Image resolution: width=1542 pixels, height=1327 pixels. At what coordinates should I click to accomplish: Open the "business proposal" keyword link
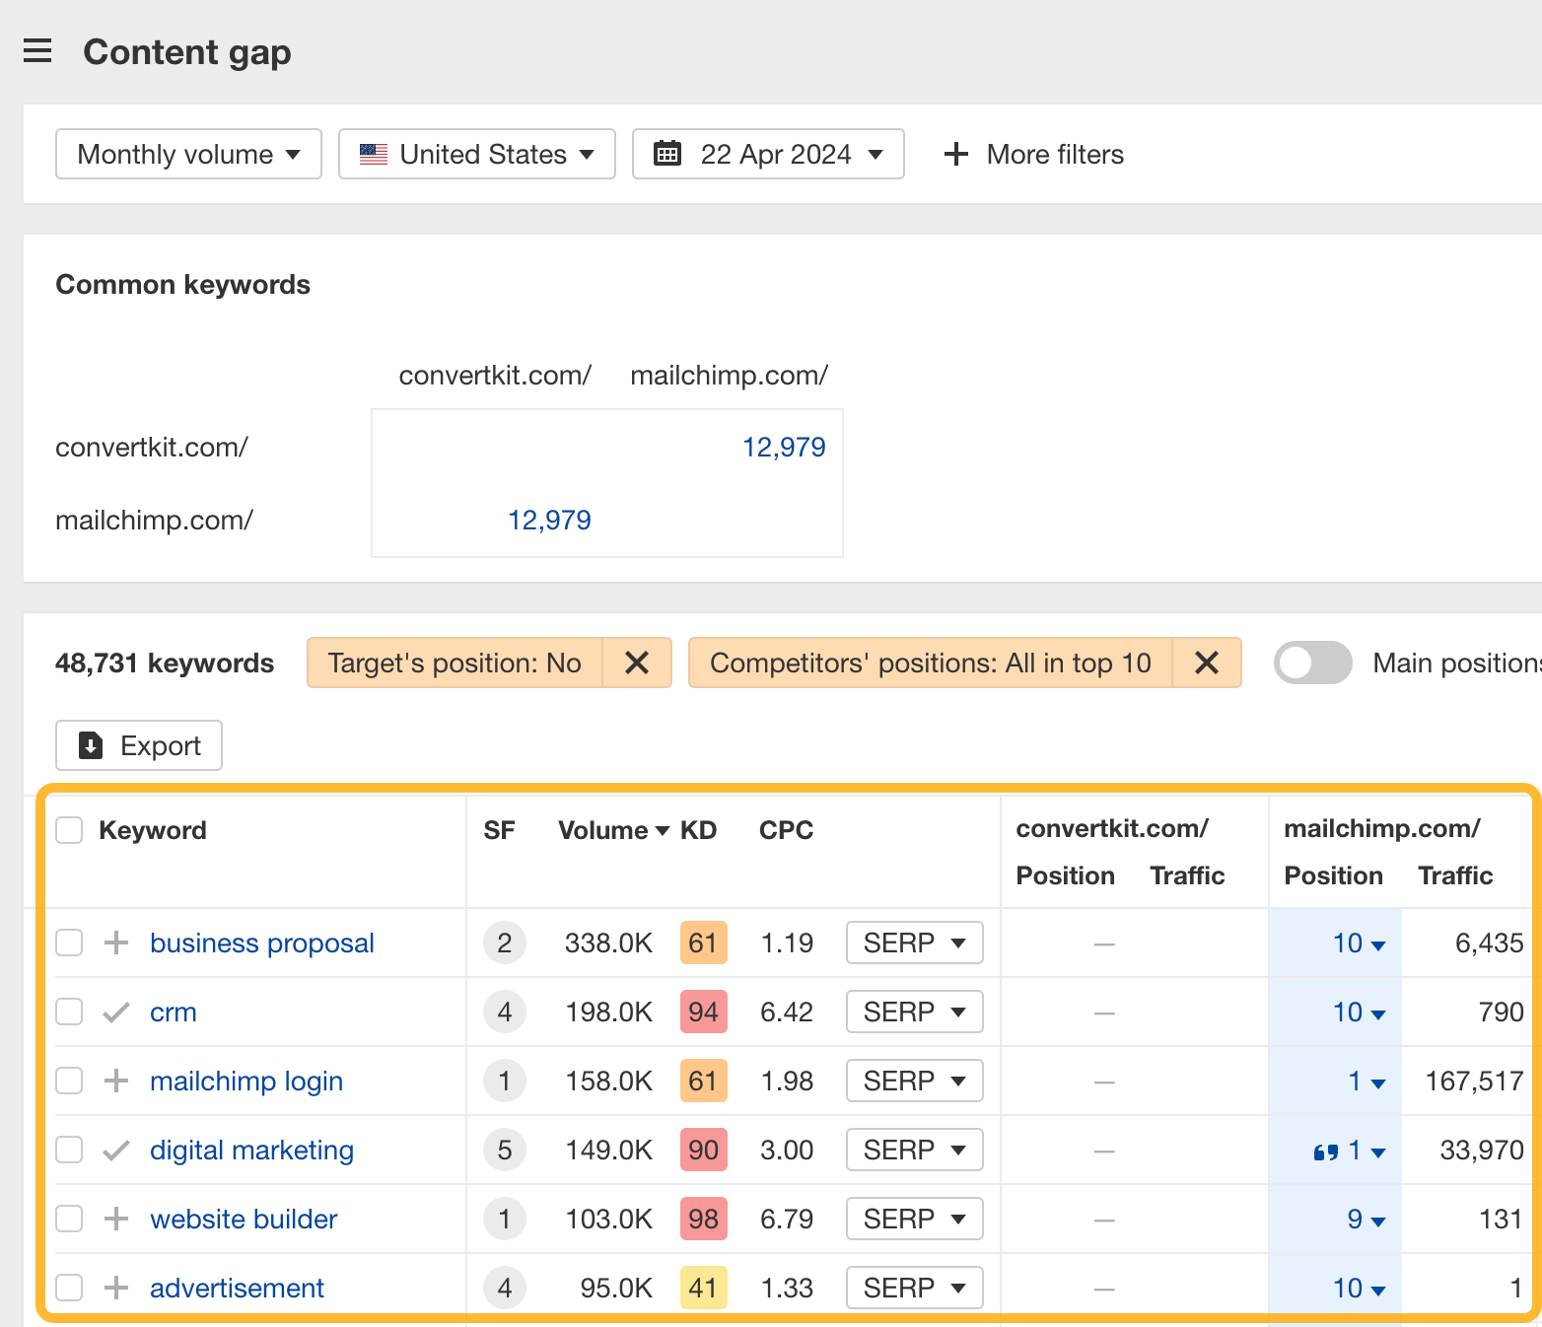pyautogui.click(x=261, y=943)
